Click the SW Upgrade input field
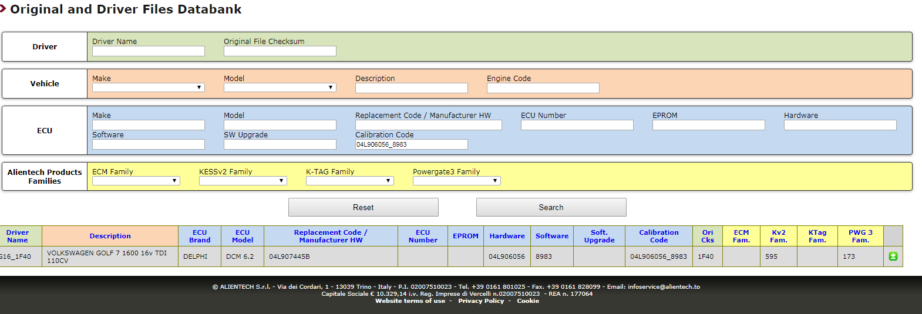This screenshot has height=314, width=922. pos(280,144)
